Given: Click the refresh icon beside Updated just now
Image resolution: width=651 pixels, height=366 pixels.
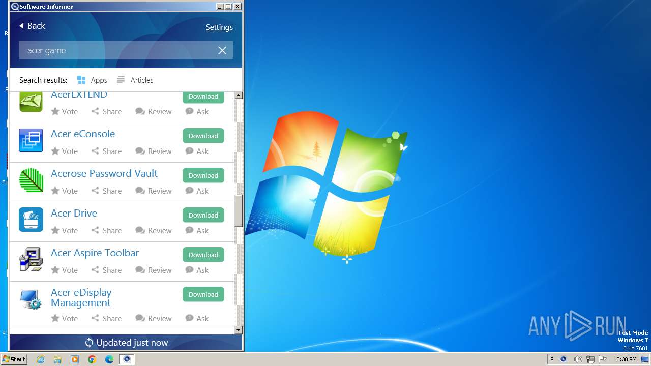Looking at the screenshot, I should click(89, 343).
